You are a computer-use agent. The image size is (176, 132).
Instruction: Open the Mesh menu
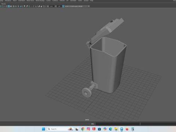pyautogui.click(x=15, y=1)
